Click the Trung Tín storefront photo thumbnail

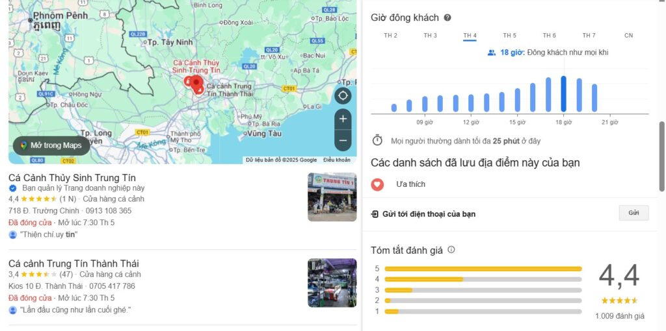point(332,197)
